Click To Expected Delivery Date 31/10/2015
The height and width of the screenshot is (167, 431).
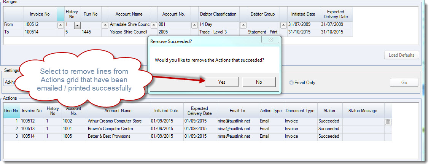coord(336,32)
